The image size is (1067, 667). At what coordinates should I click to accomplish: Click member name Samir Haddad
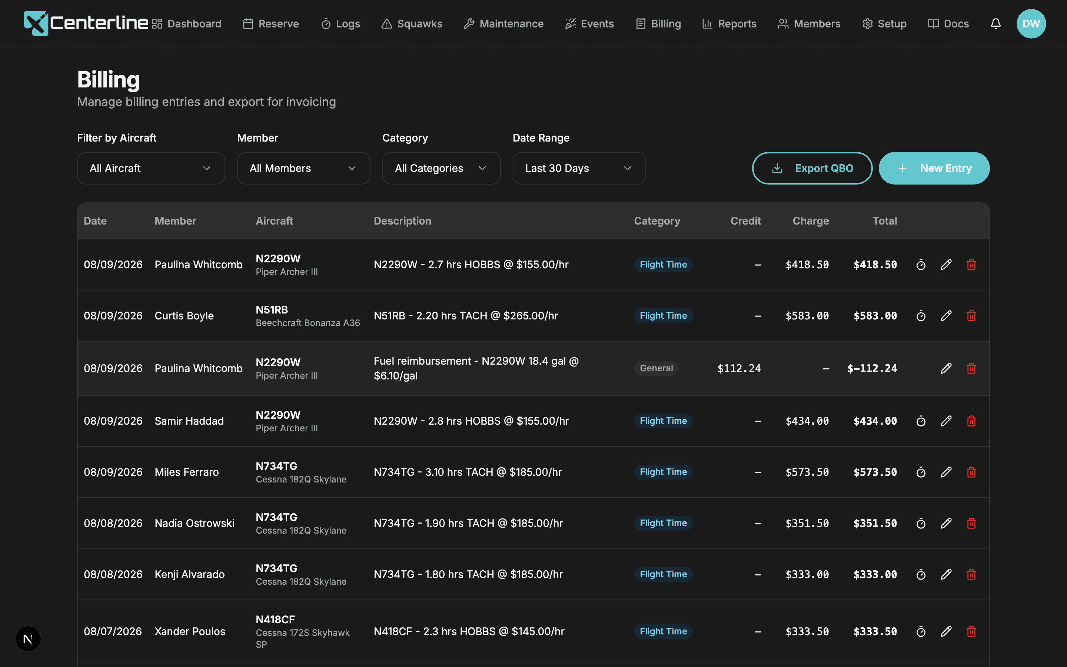coord(189,421)
